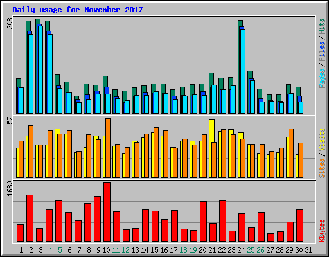
Task: Click green weekend day label '19'
Action: (x=193, y=250)
